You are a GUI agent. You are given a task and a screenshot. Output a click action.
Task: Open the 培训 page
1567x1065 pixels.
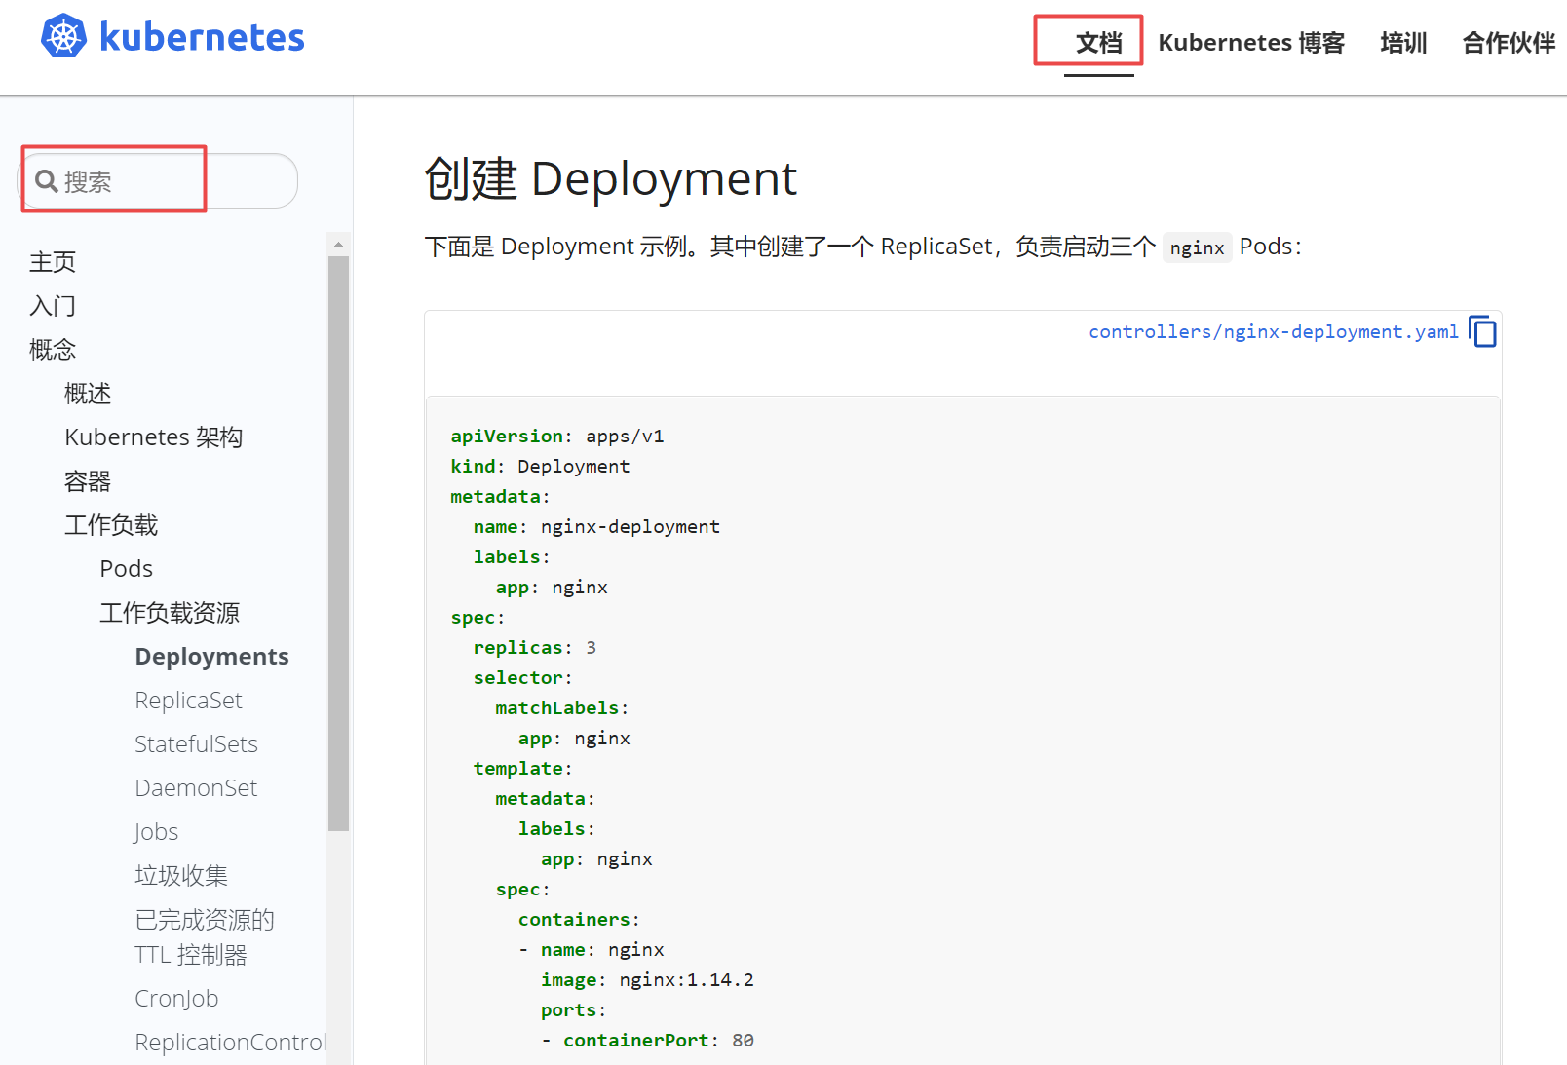[1402, 42]
